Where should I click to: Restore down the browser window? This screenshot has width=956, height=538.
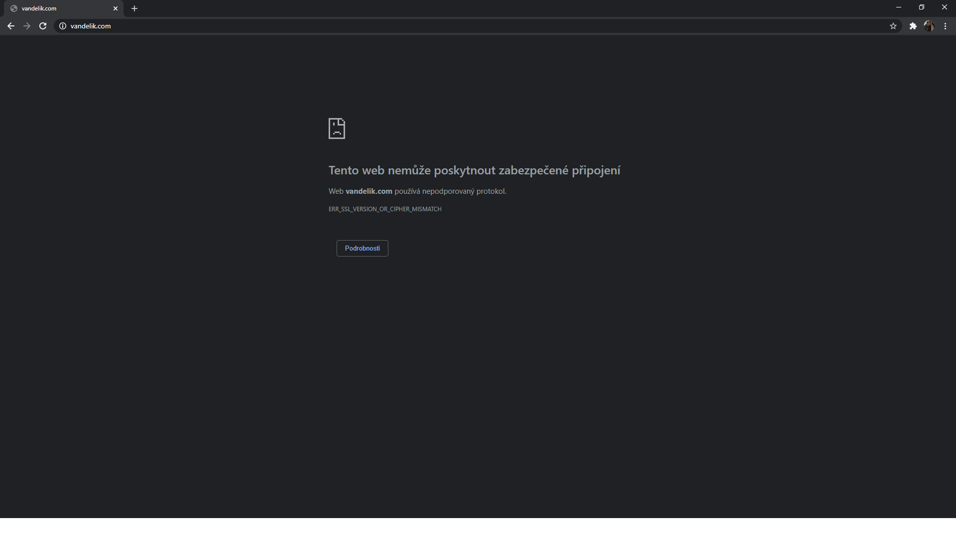(922, 7)
